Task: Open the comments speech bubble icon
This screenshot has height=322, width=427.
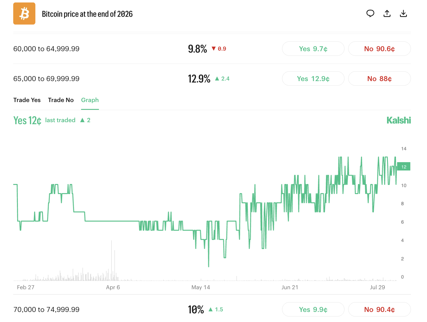Action: pos(370,14)
